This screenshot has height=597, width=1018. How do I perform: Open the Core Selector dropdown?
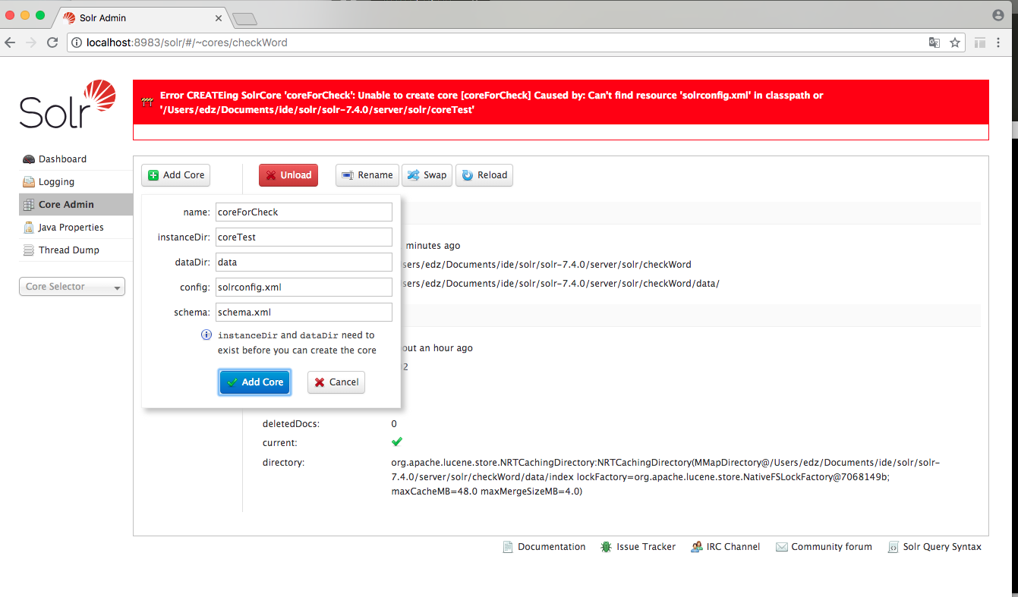(72, 287)
